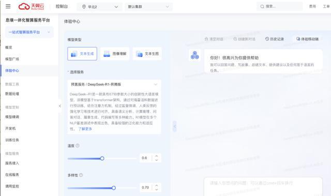Increase diversity with the up stepper arrow
The height and width of the screenshot is (196, 331).
[157, 186]
